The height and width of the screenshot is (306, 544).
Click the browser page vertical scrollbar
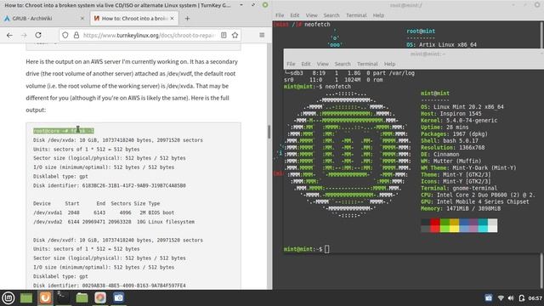tap(269, 132)
